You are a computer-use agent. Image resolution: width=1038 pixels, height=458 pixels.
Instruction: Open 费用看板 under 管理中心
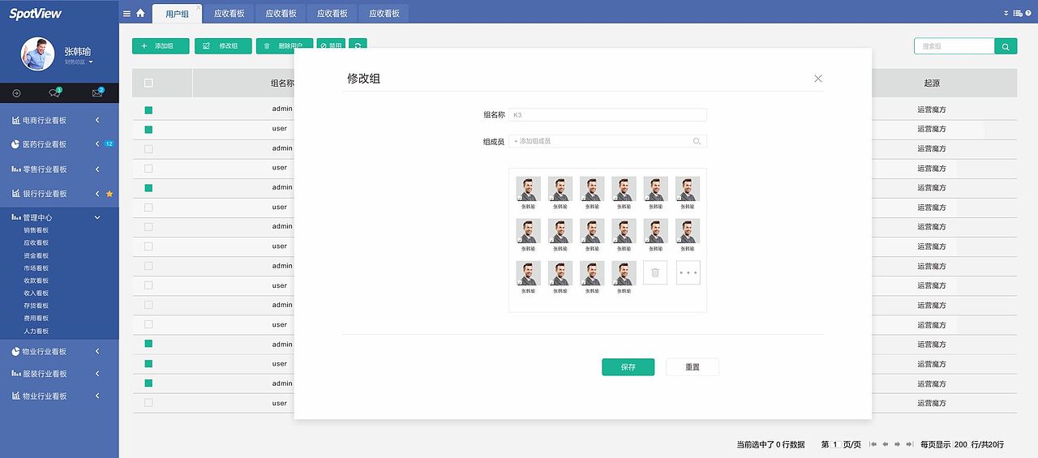36,319
